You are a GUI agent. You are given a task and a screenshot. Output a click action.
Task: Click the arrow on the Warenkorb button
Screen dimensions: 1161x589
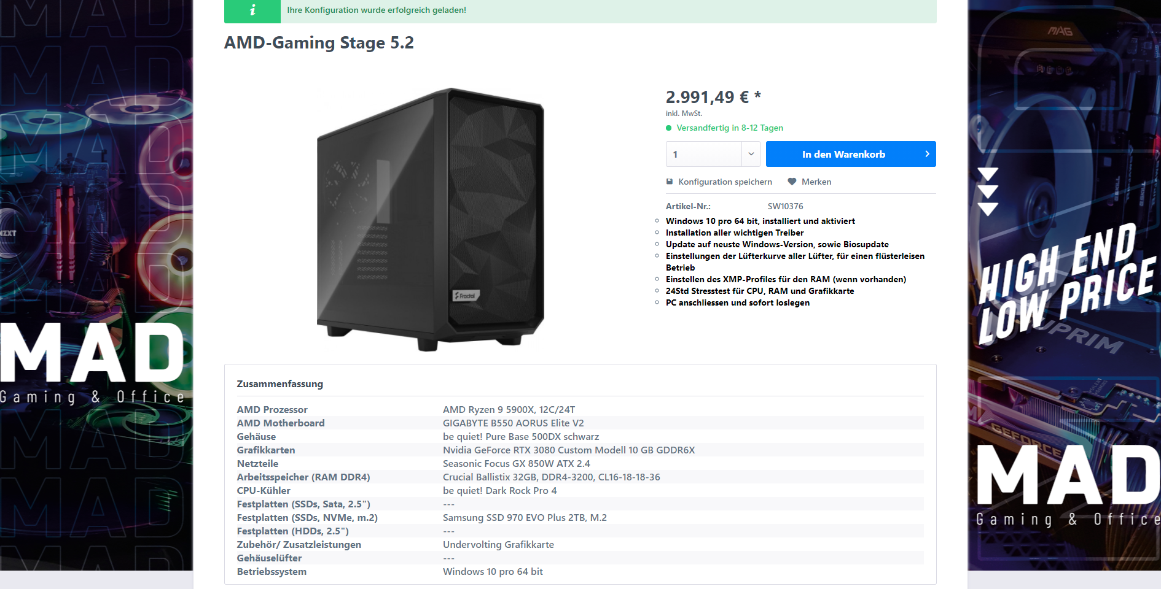[x=927, y=154]
